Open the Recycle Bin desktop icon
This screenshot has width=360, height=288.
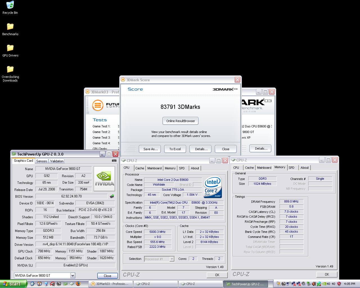click(x=10, y=8)
